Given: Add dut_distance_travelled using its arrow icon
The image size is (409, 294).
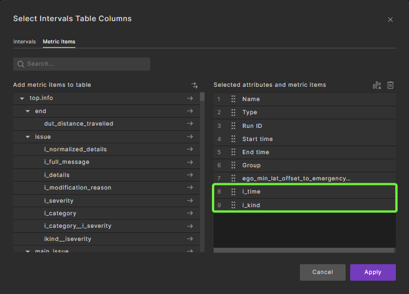Looking at the screenshot, I should [190, 124].
